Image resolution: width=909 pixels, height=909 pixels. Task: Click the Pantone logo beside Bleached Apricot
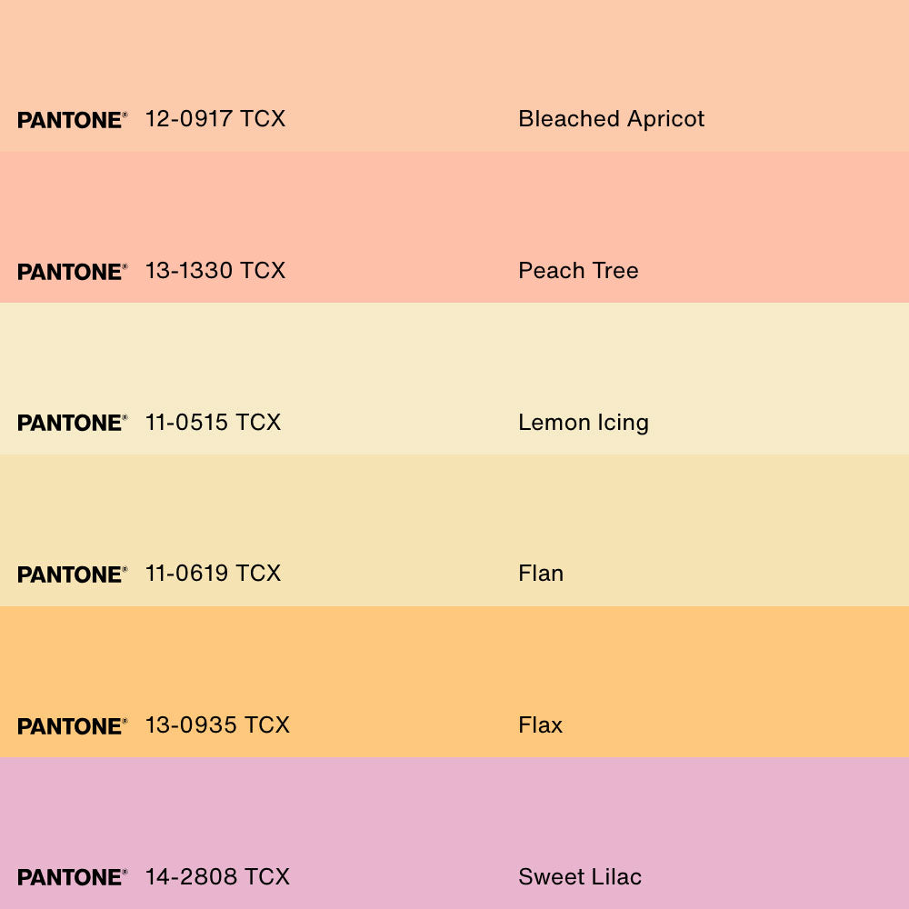(x=72, y=120)
